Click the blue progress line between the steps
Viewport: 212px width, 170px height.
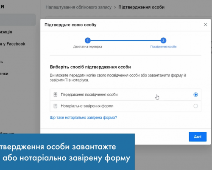pyautogui.click(x=126, y=41)
